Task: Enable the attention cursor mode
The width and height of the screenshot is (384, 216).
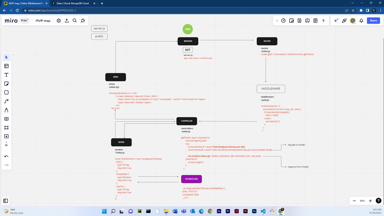Action: tap(336, 20)
